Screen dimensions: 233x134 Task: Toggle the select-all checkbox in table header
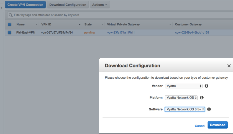pyautogui.click(x=9, y=24)
